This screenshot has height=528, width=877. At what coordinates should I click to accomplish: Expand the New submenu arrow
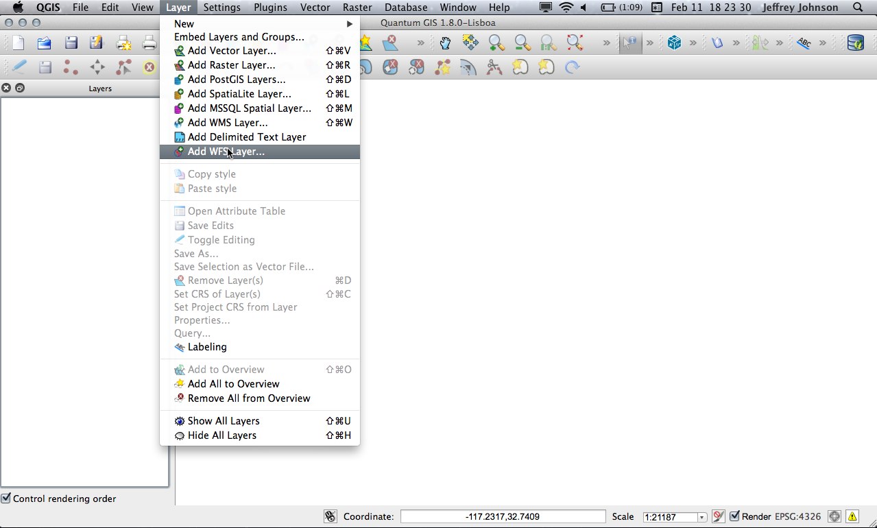[x=350, y=24]
